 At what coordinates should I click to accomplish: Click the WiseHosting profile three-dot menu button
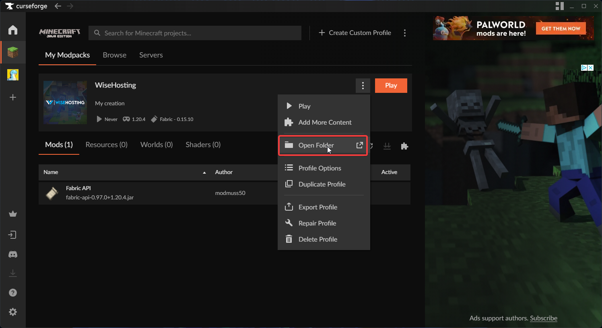click(363, 86)
